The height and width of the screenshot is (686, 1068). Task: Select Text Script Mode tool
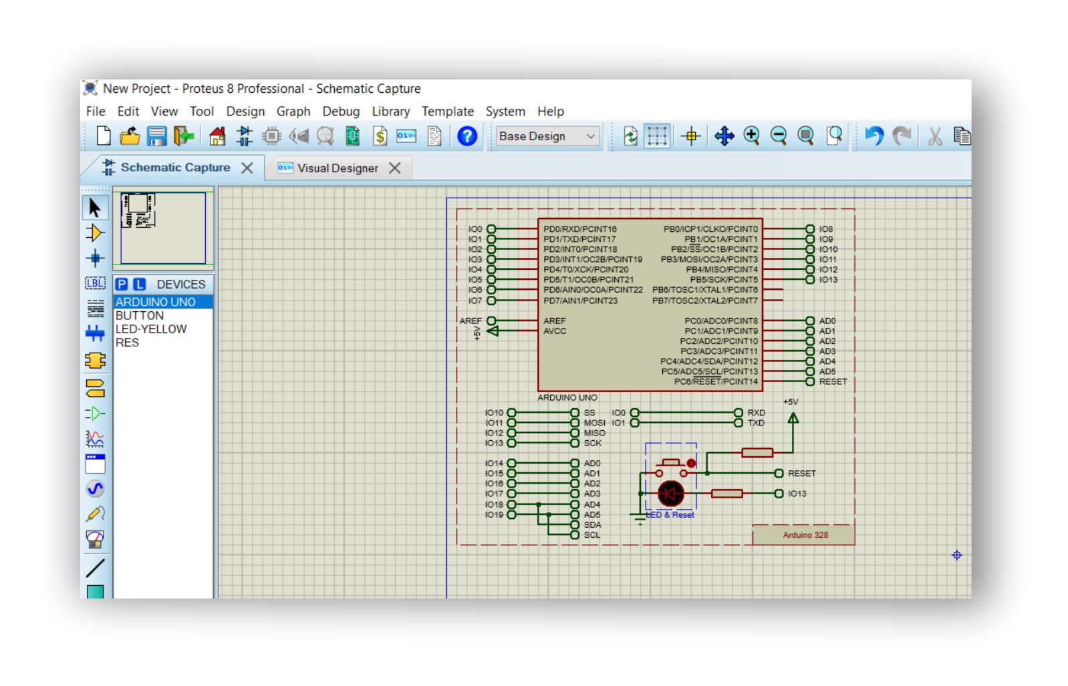pos(95,308)
